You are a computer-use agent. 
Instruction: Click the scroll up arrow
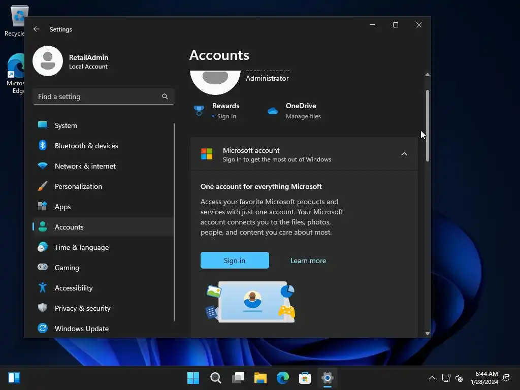tap(428, 75)
